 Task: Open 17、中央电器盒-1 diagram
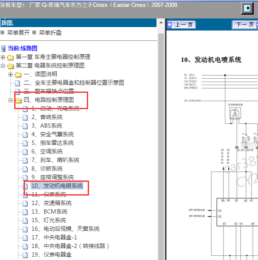click(54, 238)
